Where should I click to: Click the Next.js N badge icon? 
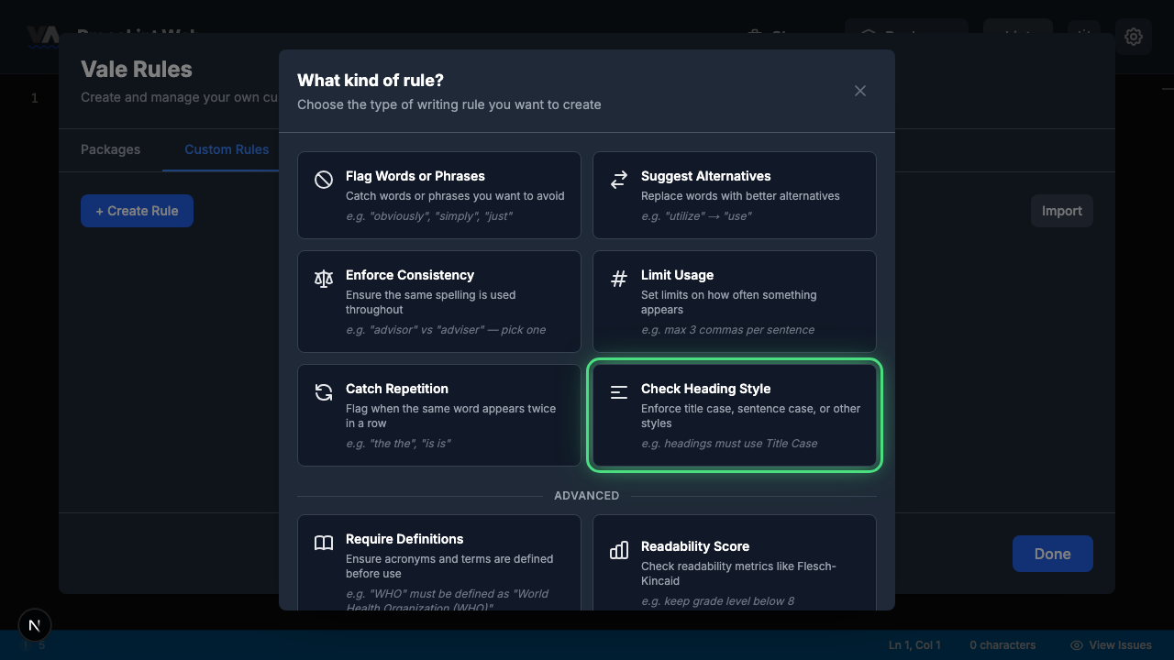(x=35, y=625)
